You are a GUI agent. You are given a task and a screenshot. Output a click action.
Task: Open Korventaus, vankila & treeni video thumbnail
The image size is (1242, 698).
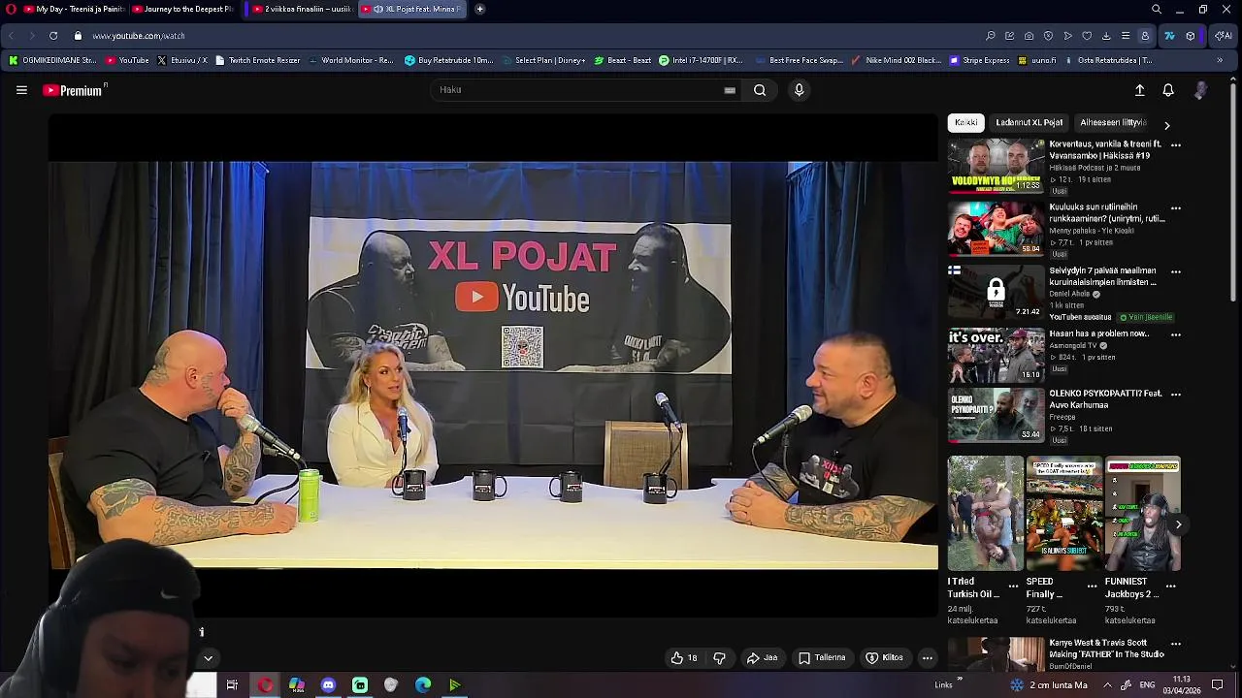click(996, 166)
